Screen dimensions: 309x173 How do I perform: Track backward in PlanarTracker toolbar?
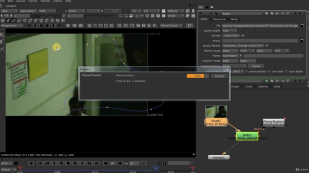tap(35, 25)
